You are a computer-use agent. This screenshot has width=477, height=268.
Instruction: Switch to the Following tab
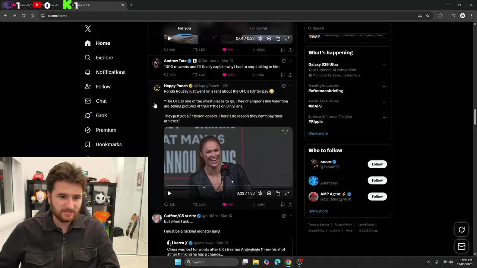pyautogui.click(x=258, y=28)
